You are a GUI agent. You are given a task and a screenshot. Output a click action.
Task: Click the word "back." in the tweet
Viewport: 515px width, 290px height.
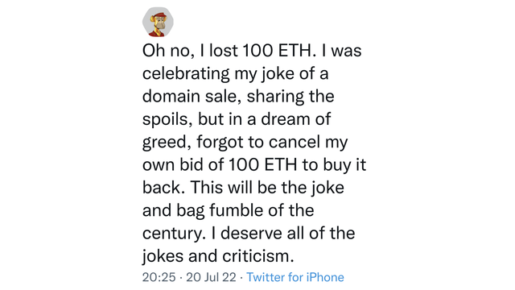point(167,188)
